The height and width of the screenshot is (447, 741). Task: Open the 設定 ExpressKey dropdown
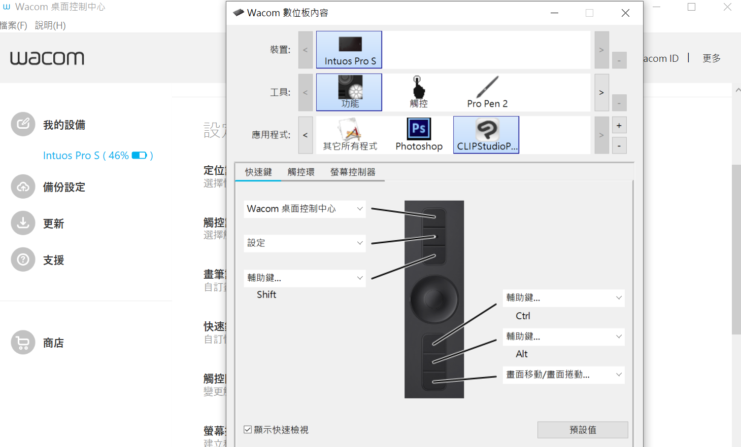click(305, 243)
